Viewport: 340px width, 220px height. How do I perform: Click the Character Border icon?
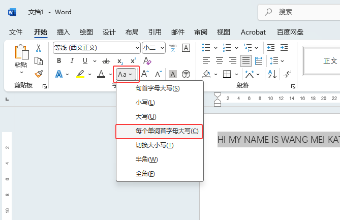tap(186, 48)
